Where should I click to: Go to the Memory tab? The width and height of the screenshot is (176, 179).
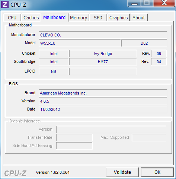pos(79,17)
